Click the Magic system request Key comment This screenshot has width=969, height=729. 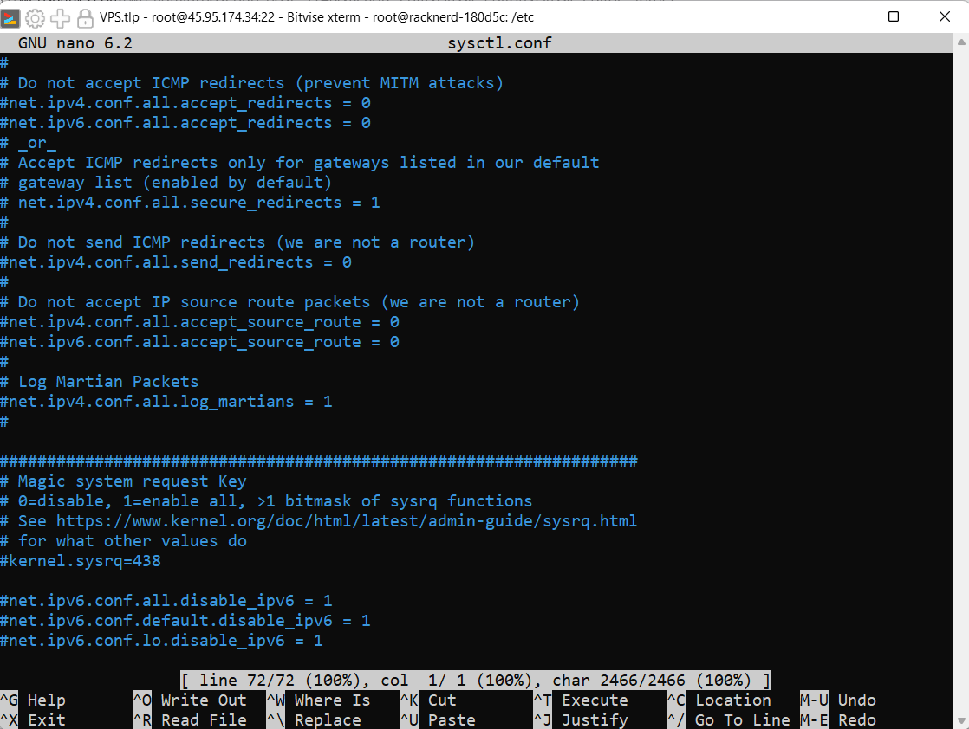(124, 481)
